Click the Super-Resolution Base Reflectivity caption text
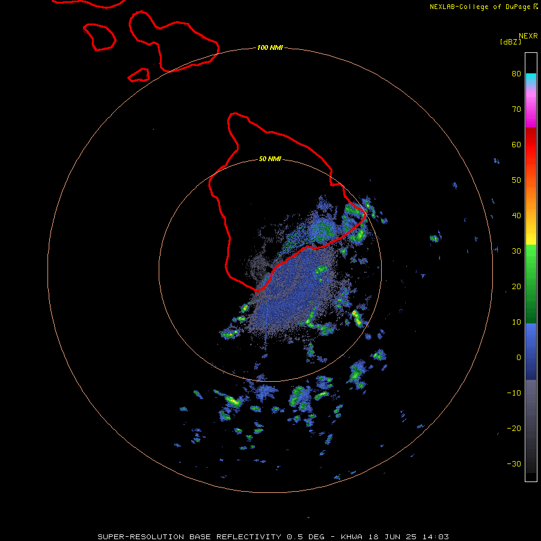Viewport: 541px width, 541px height. (273, 537)
